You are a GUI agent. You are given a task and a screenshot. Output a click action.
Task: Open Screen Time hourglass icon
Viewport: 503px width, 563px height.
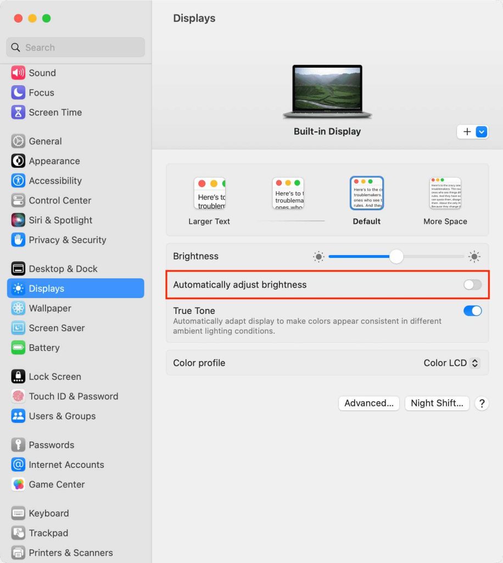click(18, 112)
